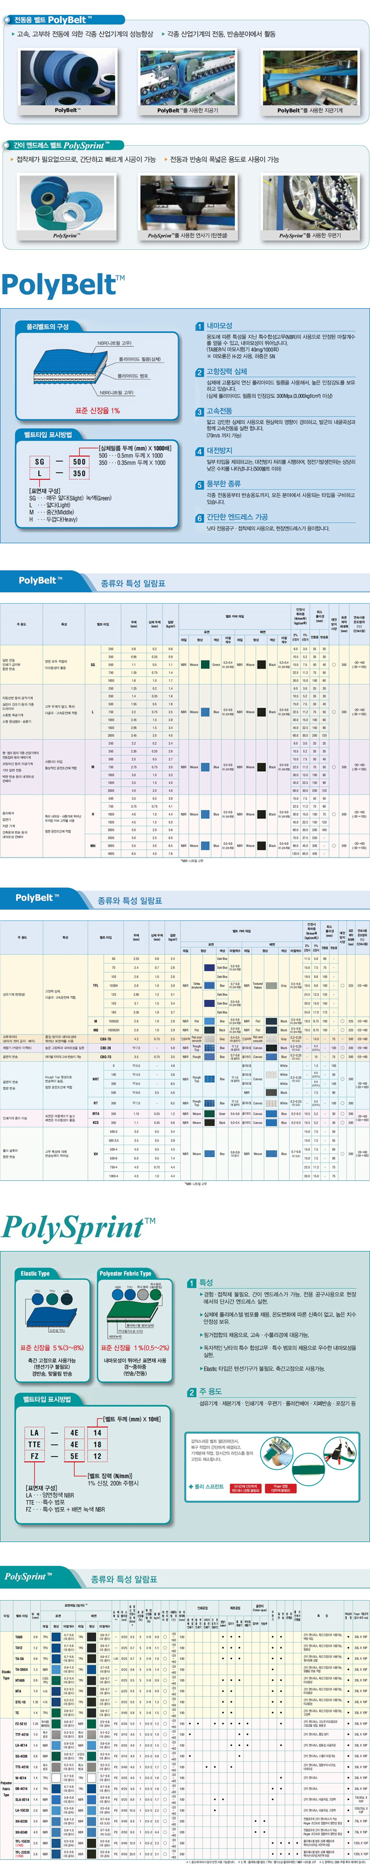Click the TFL belt type cell in second PolyBelt table

(x=96, y=985)
